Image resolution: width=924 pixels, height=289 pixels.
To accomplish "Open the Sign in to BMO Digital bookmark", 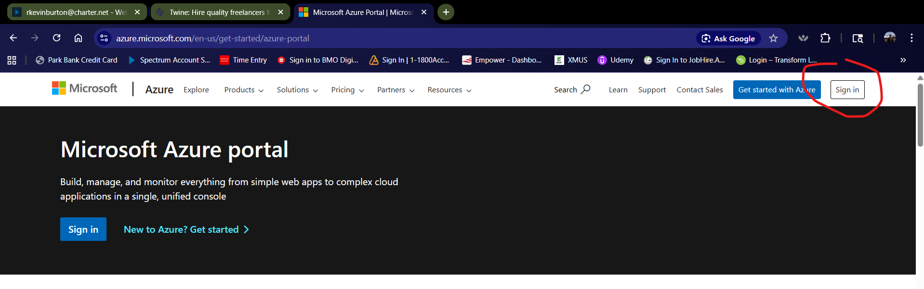I will (318, 60).
